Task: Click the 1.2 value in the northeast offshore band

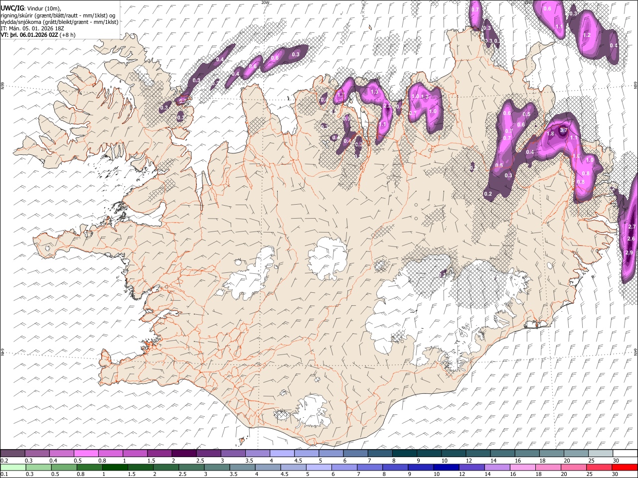Action: click(x=587, y=35)
